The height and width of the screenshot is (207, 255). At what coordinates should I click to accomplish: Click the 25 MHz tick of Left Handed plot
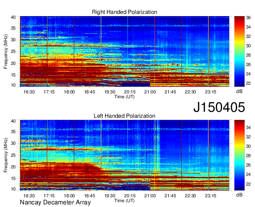pos(13,155)
